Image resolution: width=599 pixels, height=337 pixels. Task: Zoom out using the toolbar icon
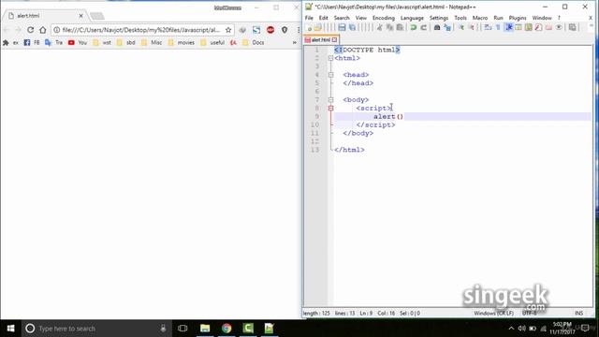tap(471, 27)
